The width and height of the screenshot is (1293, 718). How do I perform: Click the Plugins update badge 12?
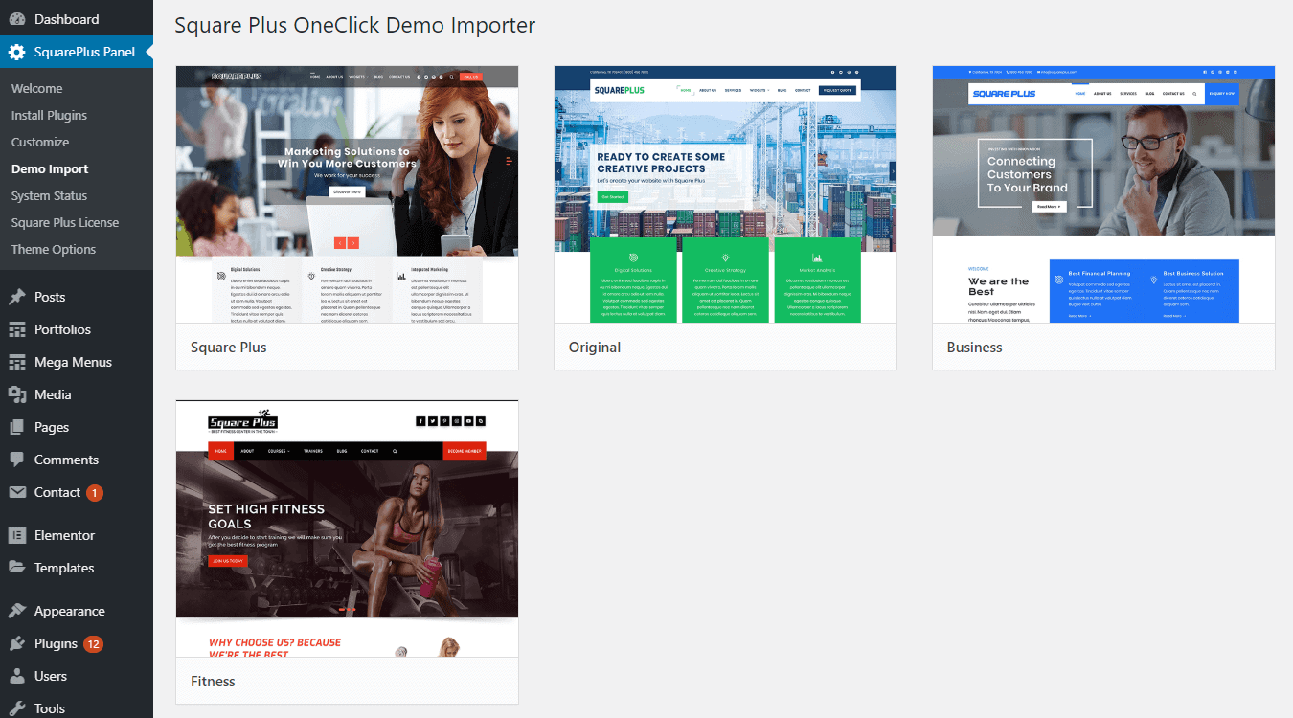[93, 644]
